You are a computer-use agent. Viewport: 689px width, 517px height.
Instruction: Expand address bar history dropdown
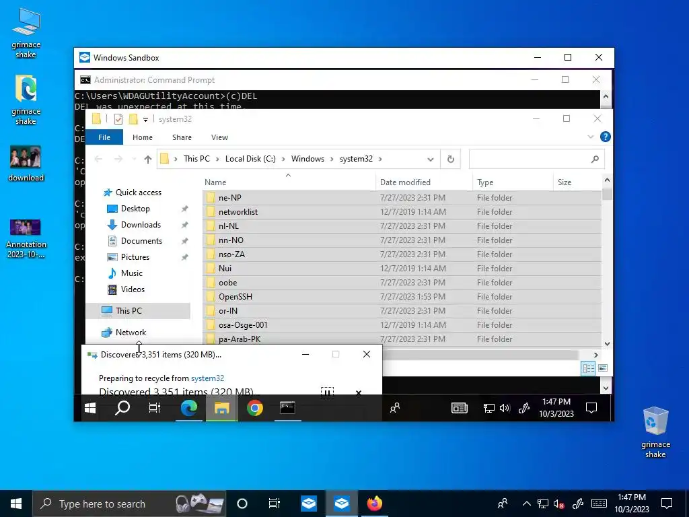click(431, 159)
